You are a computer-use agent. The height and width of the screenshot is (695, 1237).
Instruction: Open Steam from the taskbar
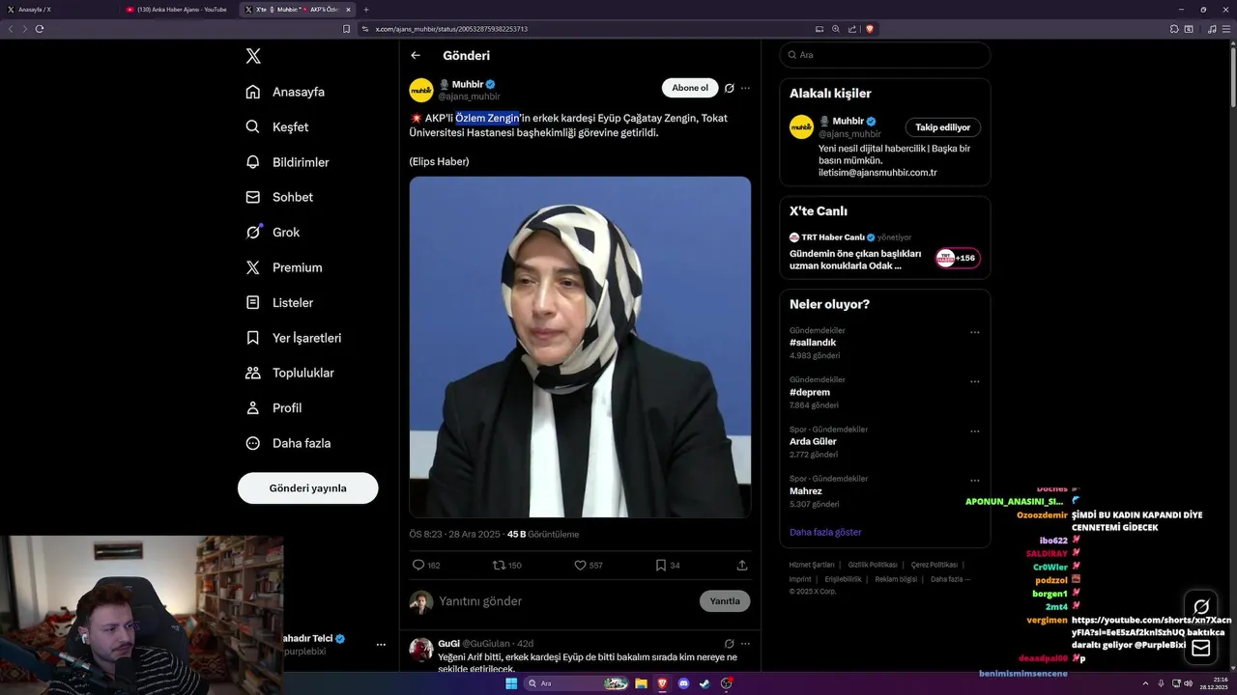click(x=705, y=683)
